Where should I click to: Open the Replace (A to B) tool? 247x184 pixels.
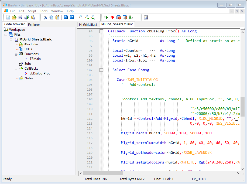click(93, 17)
